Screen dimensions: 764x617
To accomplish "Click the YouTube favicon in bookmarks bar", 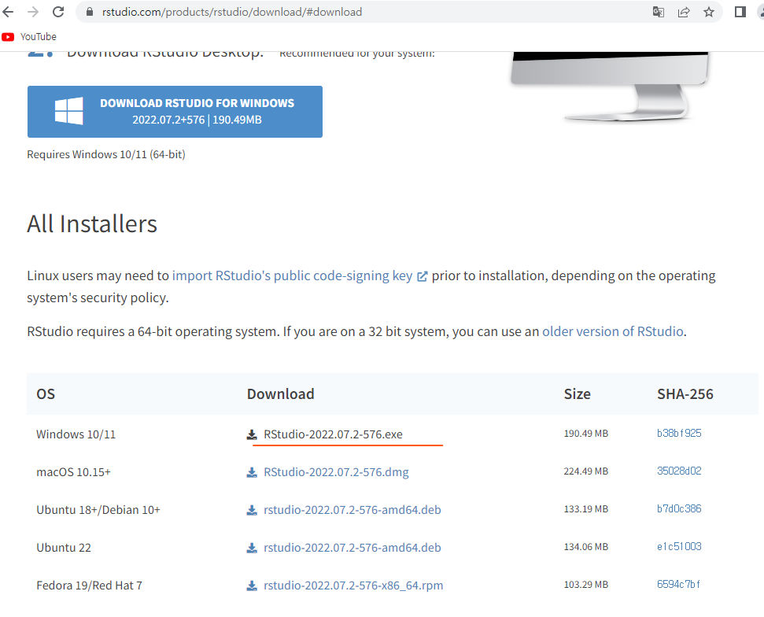I will (8, 36).
